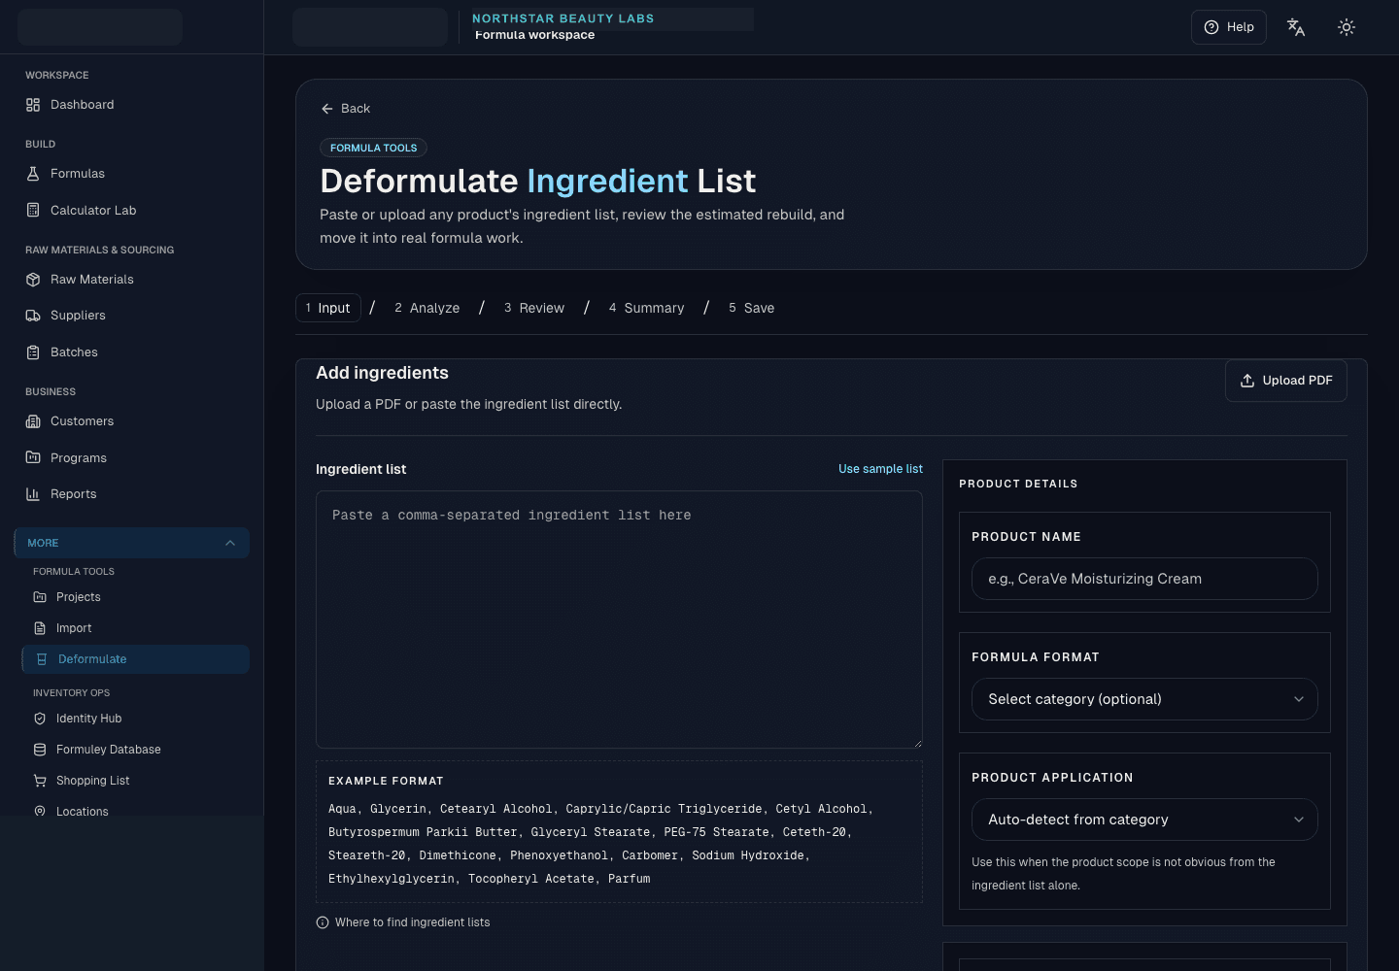The height and width of the screenshot is (971, 1399).
Task: Click the FORMULA TOOLS badge
Action: point(373,148)
